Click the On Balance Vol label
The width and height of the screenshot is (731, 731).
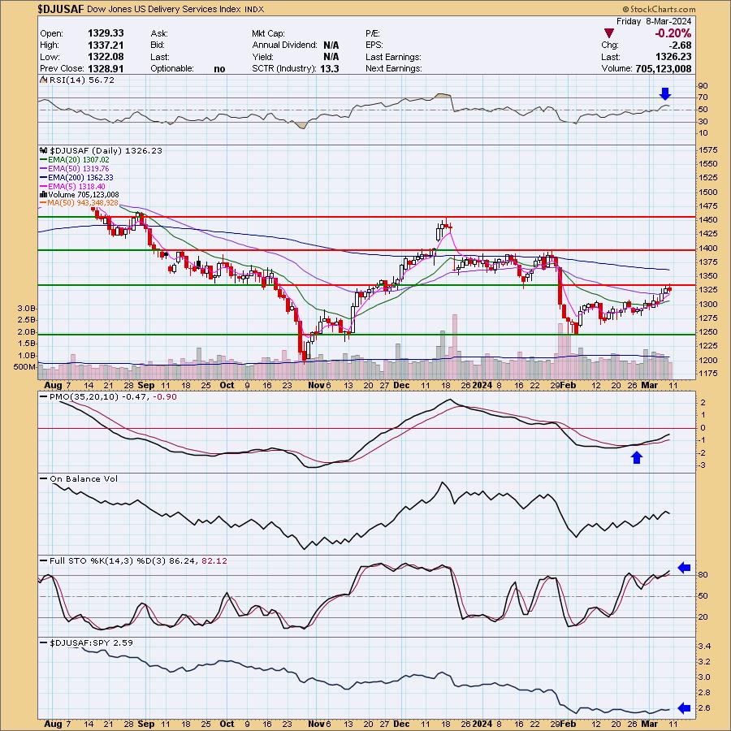click(x=80, y=478)
